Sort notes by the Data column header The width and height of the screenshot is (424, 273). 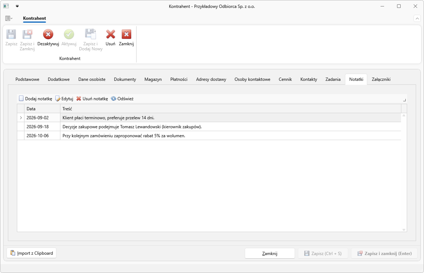pyautogui.click(x=42, y=108)
